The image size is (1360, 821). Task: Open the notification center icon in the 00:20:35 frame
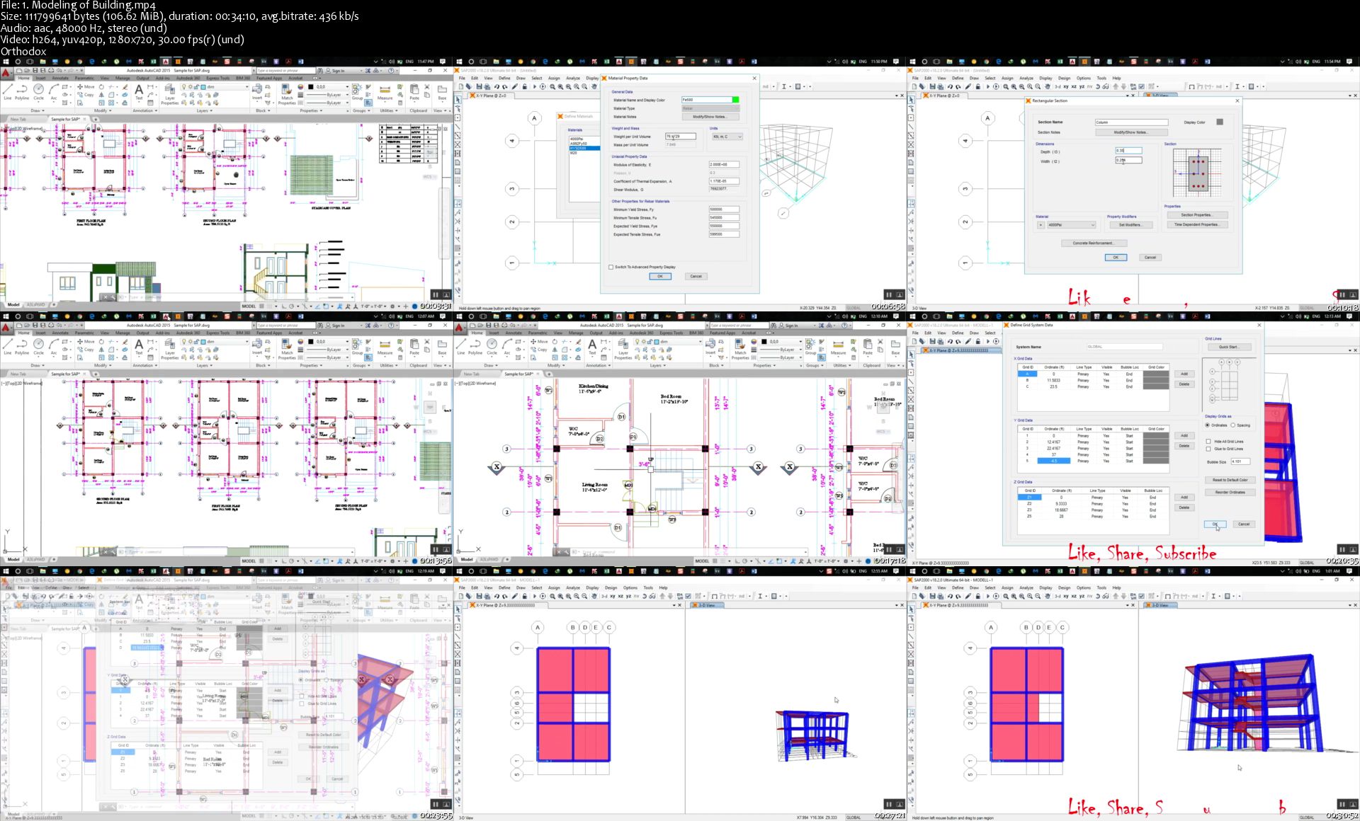pyautogui.click(x=1349, y=316)
